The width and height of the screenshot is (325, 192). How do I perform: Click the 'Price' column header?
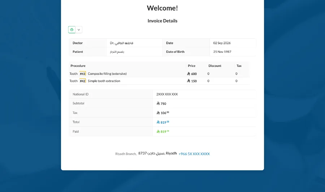191,66
